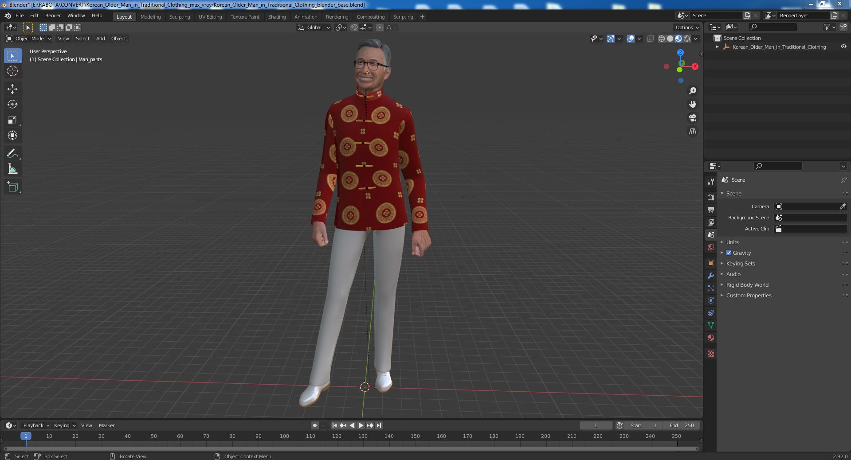Click the camera eyedropper icon

(x=843, y=207)
